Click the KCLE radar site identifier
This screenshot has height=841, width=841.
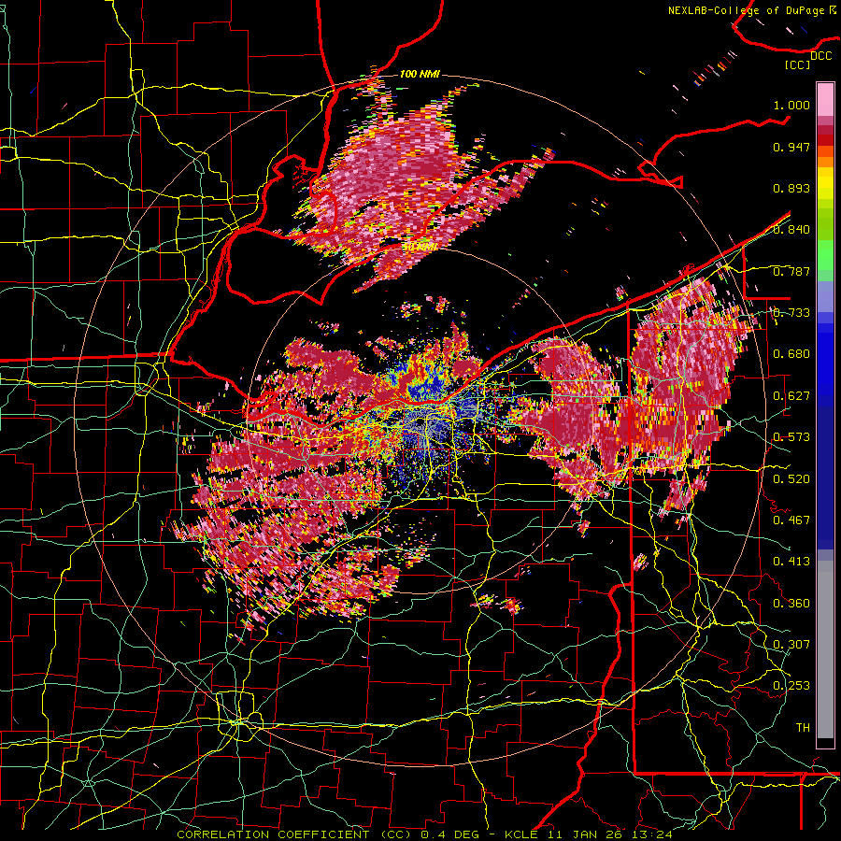click(520, 834)
